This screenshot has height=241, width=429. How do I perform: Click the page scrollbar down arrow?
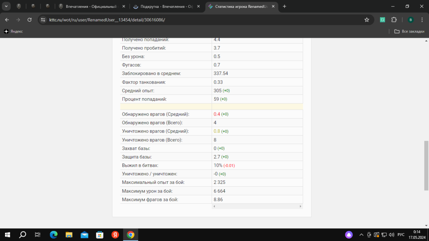426,225
